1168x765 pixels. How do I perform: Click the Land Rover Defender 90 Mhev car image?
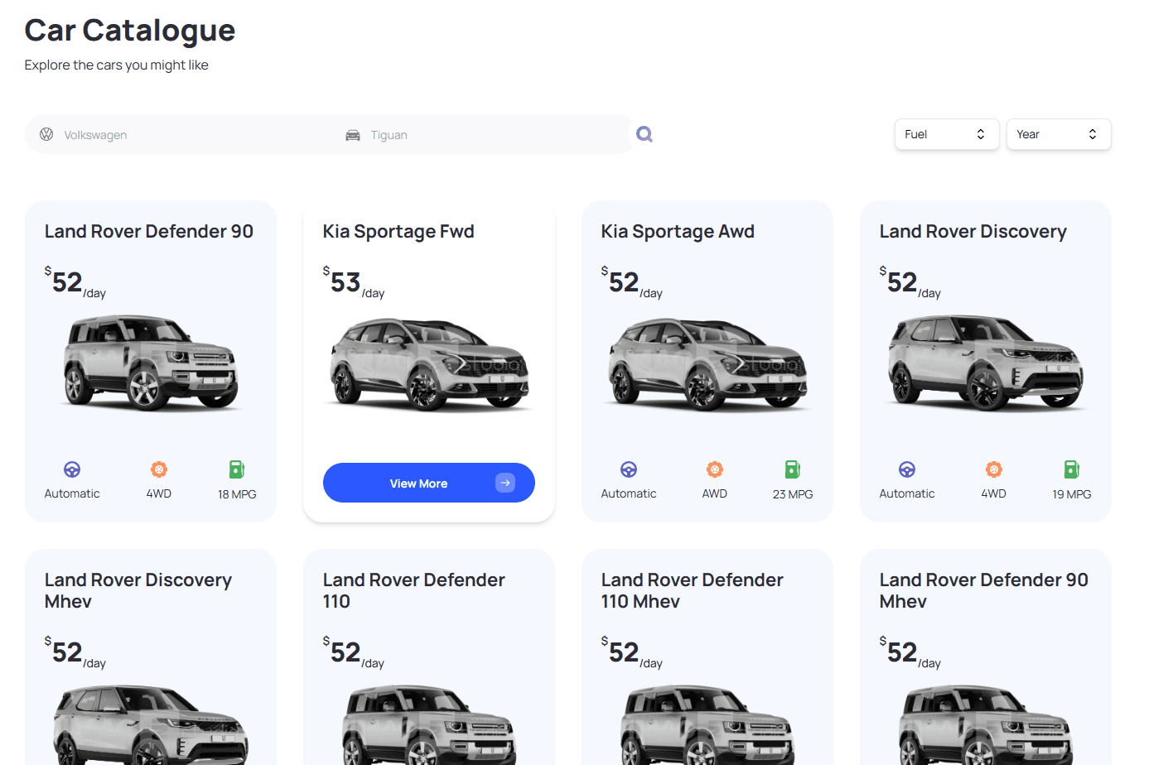986,724
